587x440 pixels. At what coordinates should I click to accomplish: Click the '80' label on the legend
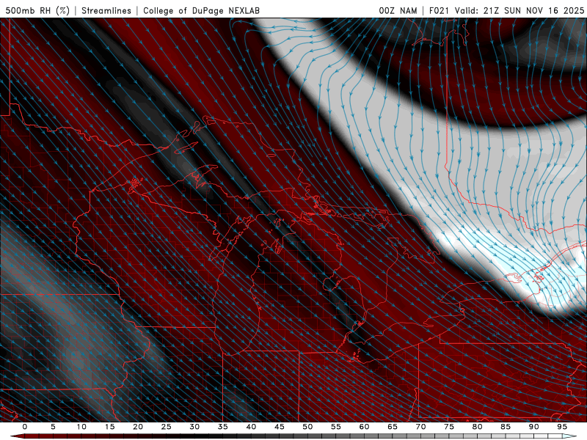(x=478, y=427)
